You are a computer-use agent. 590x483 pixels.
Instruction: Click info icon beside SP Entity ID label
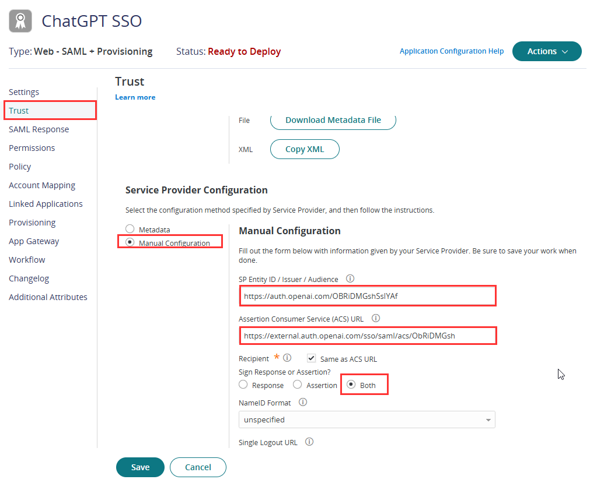[x=350, y=278]
